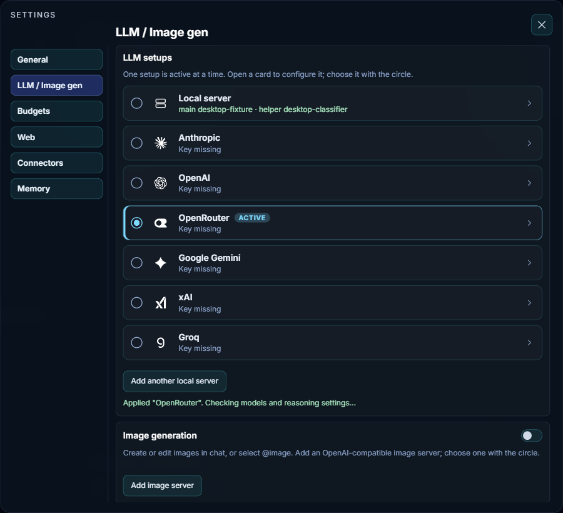Open the xAI card chevron arrow
The image size is (563, 513).
click(529, 303)
